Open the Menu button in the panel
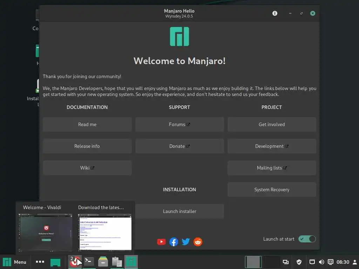The image size is (359, 269). pyautogui.click(x=14, y=262)
